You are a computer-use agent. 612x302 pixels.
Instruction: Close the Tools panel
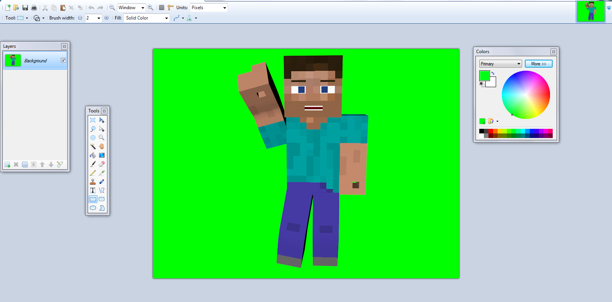coord(104,111)
